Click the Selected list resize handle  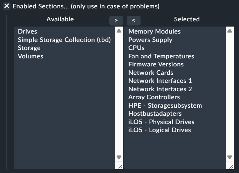click(x=230, y=166)
